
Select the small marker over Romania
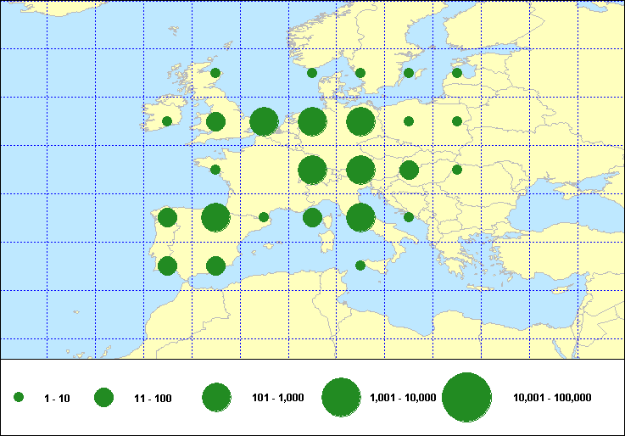pyautogui.click(x=457, y=170)
